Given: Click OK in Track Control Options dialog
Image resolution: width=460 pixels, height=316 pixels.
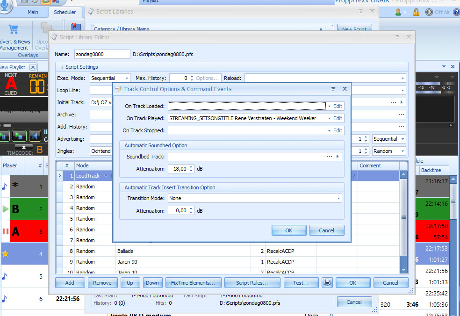Looking at the screenshot, I should pyautogui.click(x=289, y=230).
